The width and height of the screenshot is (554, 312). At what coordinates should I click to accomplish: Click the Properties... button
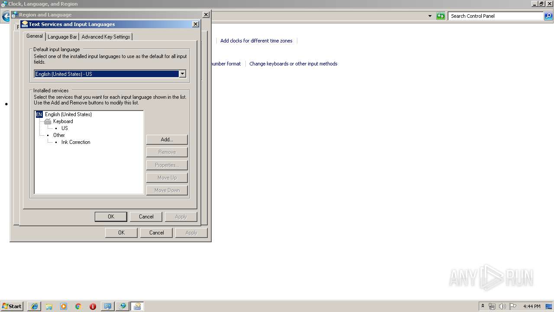pyautogui.click(x=167, y=165)
